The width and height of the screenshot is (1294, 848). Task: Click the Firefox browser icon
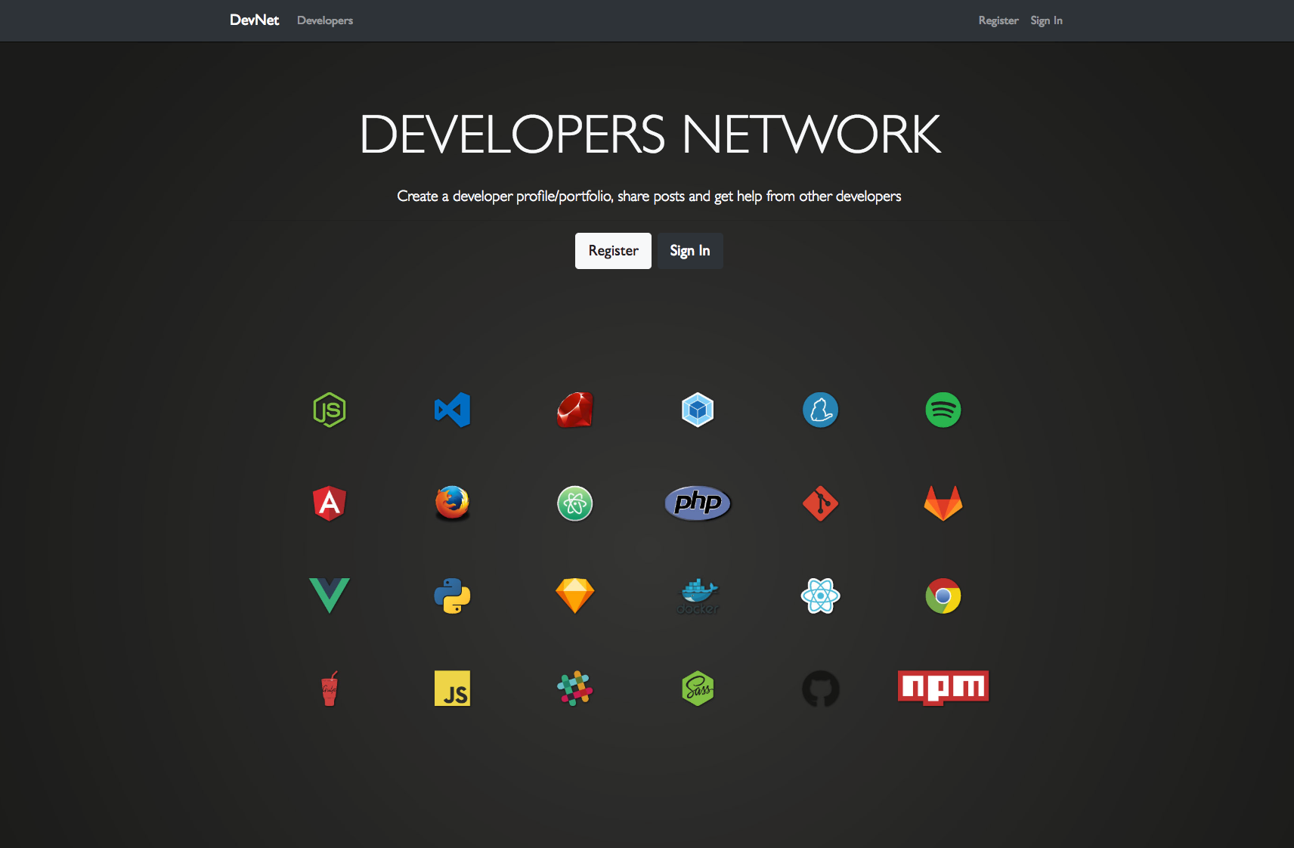tap(452, 503)
